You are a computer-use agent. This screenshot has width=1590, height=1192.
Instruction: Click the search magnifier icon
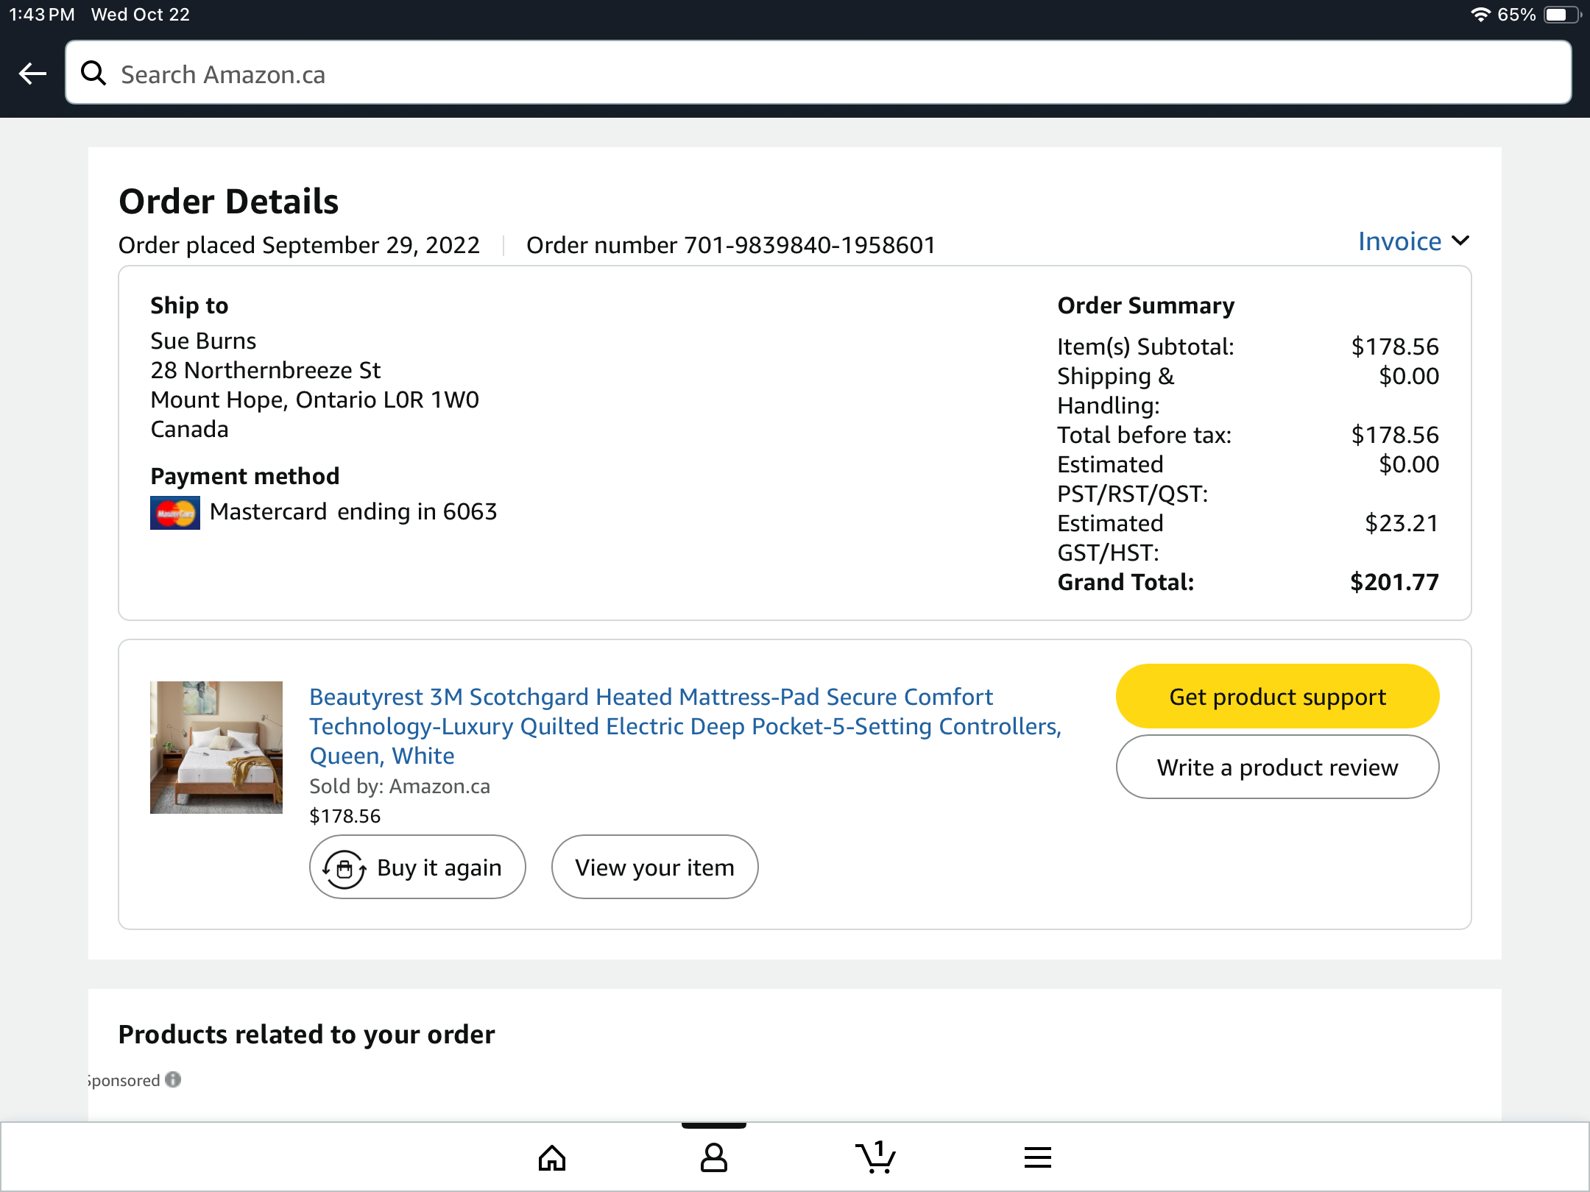[93, 74]
